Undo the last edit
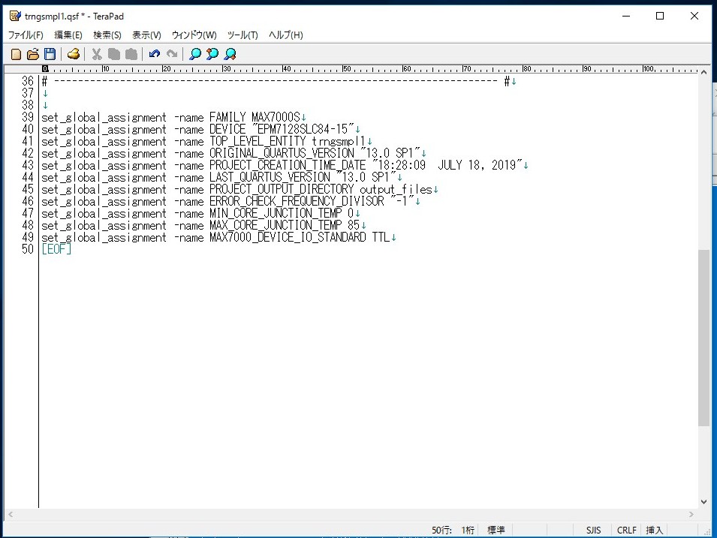This screenshot has height=538, width=717. [x=155, y=54]
